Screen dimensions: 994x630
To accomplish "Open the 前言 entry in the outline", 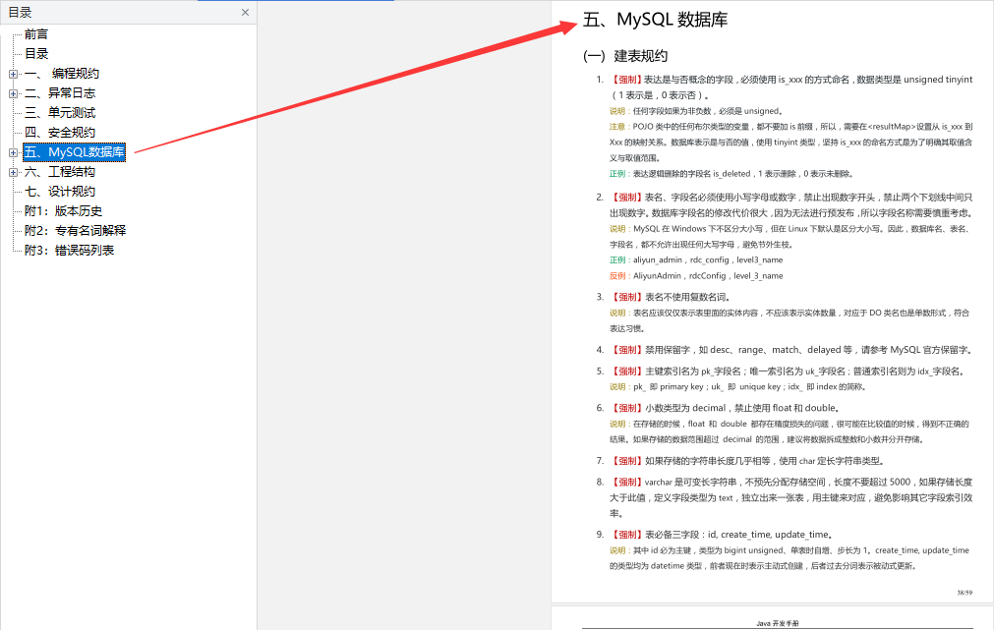I will point(36,34).
